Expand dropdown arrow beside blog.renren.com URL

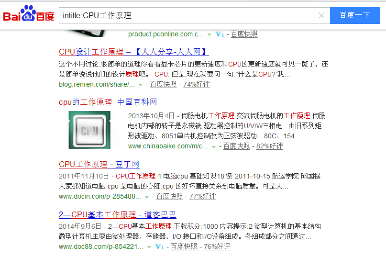click(x=140, y=85)
